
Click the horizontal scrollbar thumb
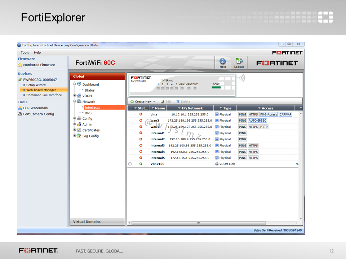(x=199, y=223)
